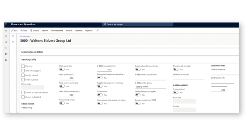Click the action bar search magnifier
246x139 pixels.
pyautogui.click(x=98, y=30)
